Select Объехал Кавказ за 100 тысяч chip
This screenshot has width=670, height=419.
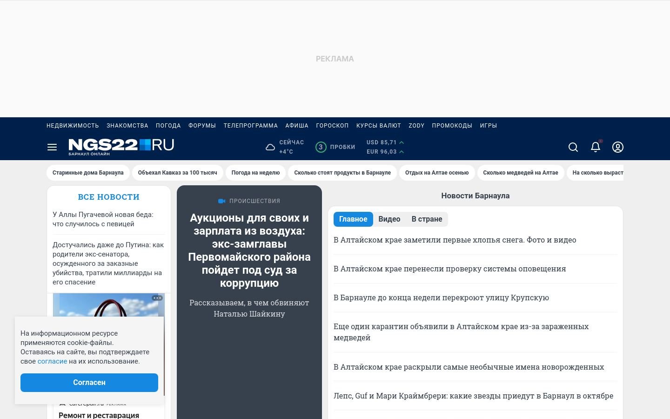[x=177, y=173]
